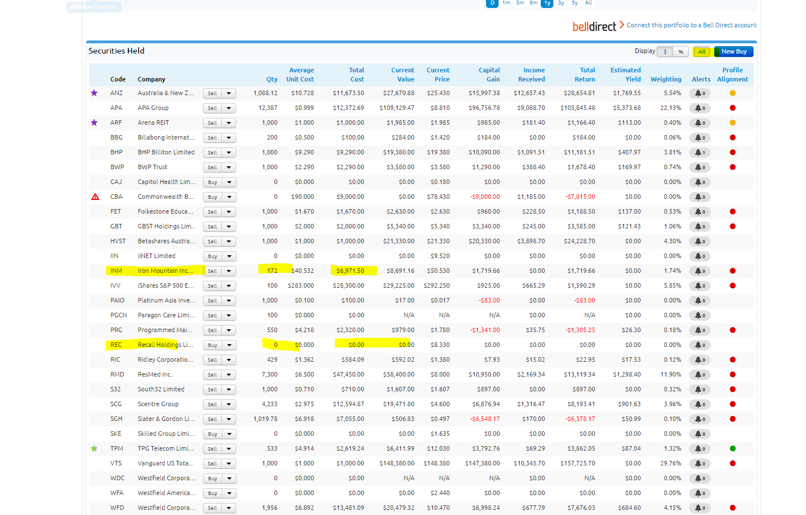This screenshot has height=515, width=806.
Task: Open the alerts bell for ANZ
Action: (700, 93)
